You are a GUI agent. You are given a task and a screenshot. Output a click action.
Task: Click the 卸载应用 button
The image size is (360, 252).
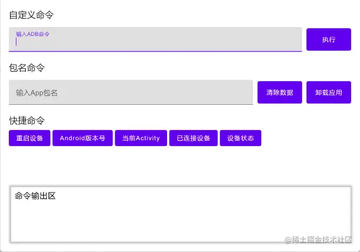(x=329, y=92)
